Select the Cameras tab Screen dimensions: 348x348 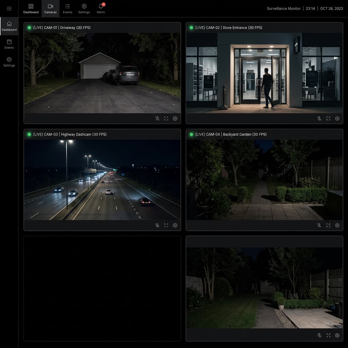pyautogui.click(x=50, y=8)
